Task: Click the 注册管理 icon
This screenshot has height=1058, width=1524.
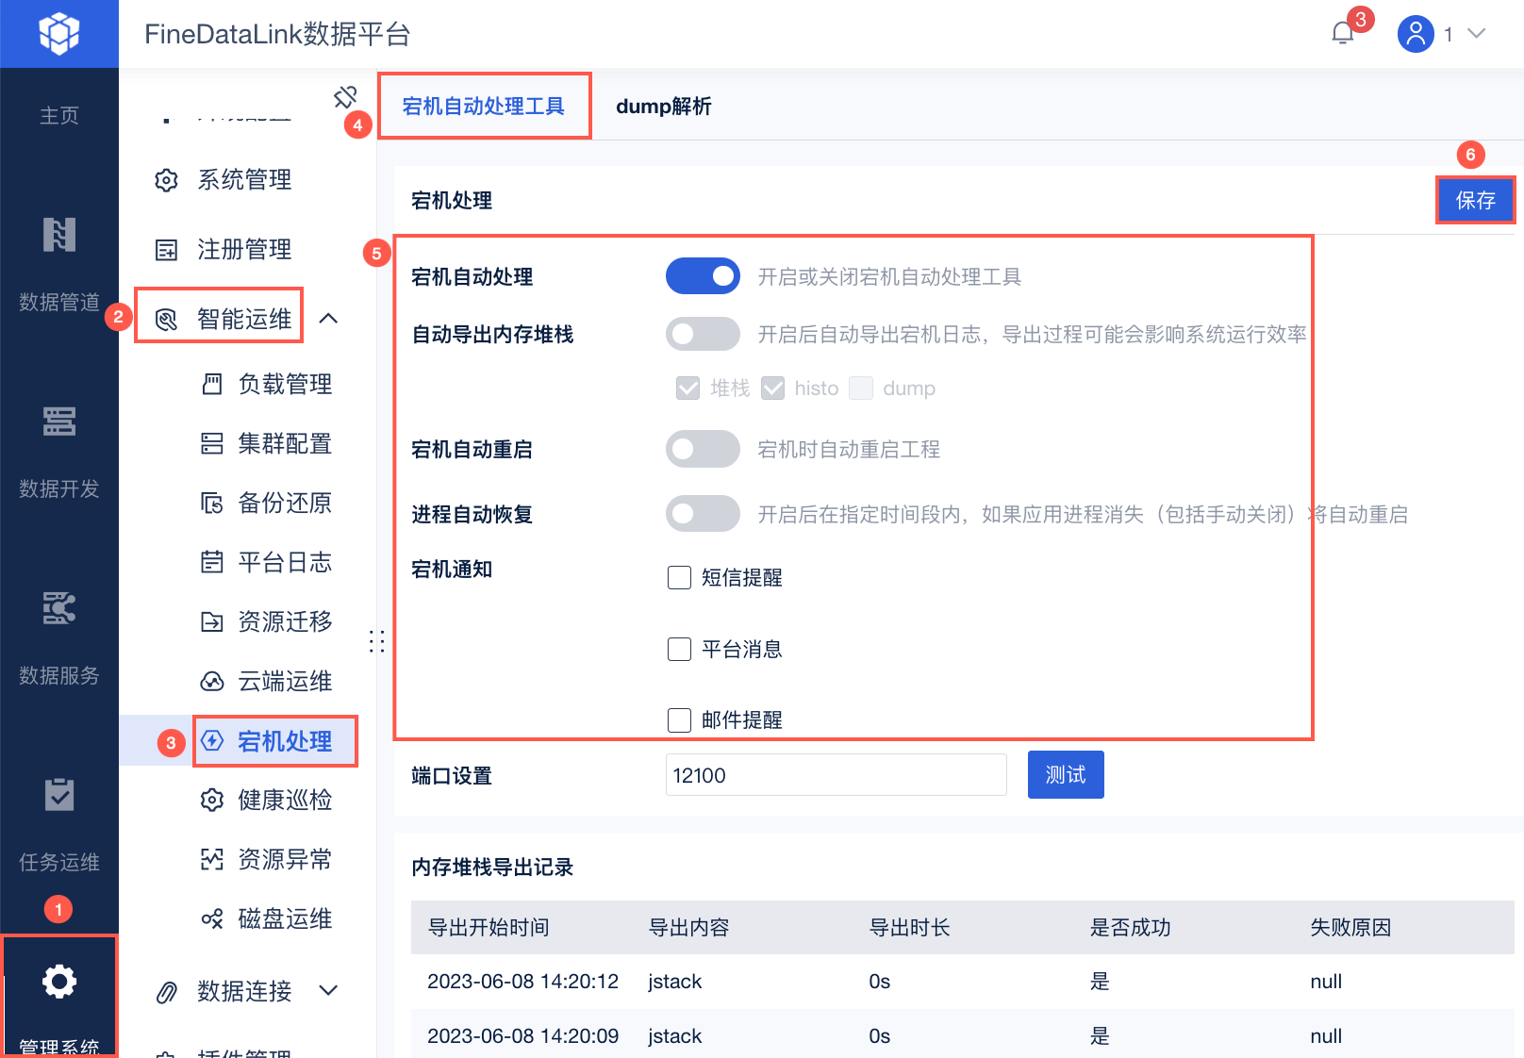Action: (x=166, y=250)
